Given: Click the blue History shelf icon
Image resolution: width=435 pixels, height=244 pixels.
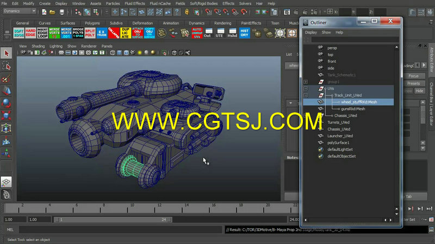Looking at the screenshot, I should point(244,33).
